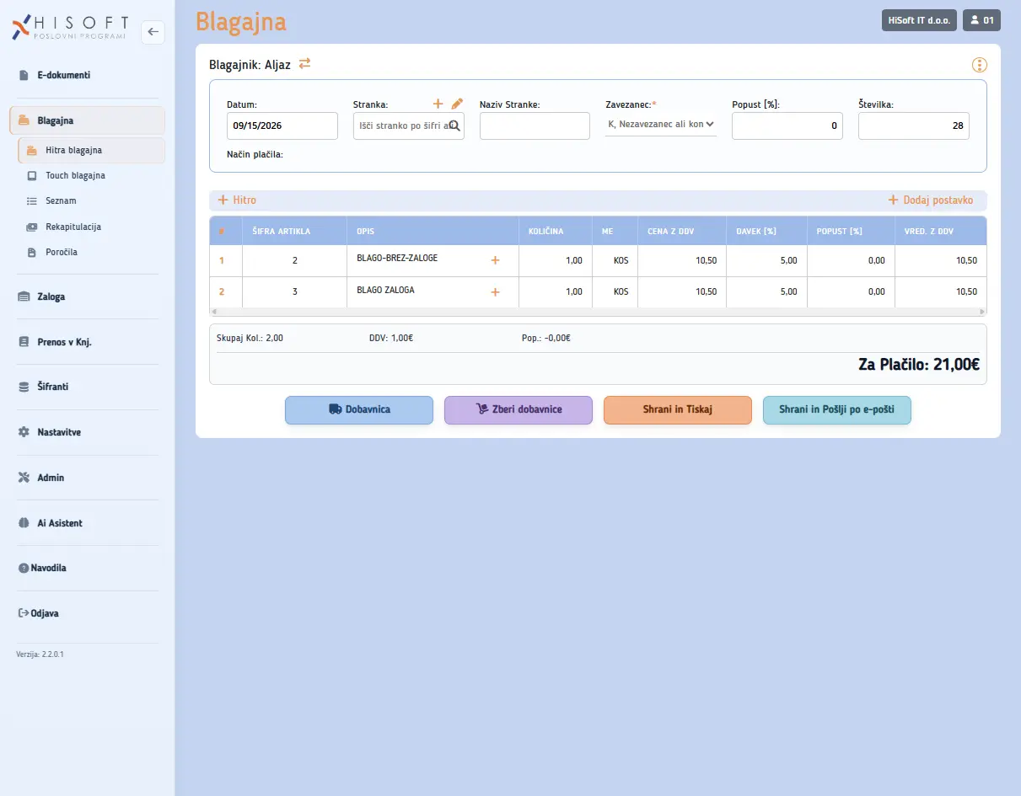Click plus icon in BLAGO-BREZ-ZALOGE row
The height and width of the screenshot is (796, 1021).
click(x=495, y=260)
